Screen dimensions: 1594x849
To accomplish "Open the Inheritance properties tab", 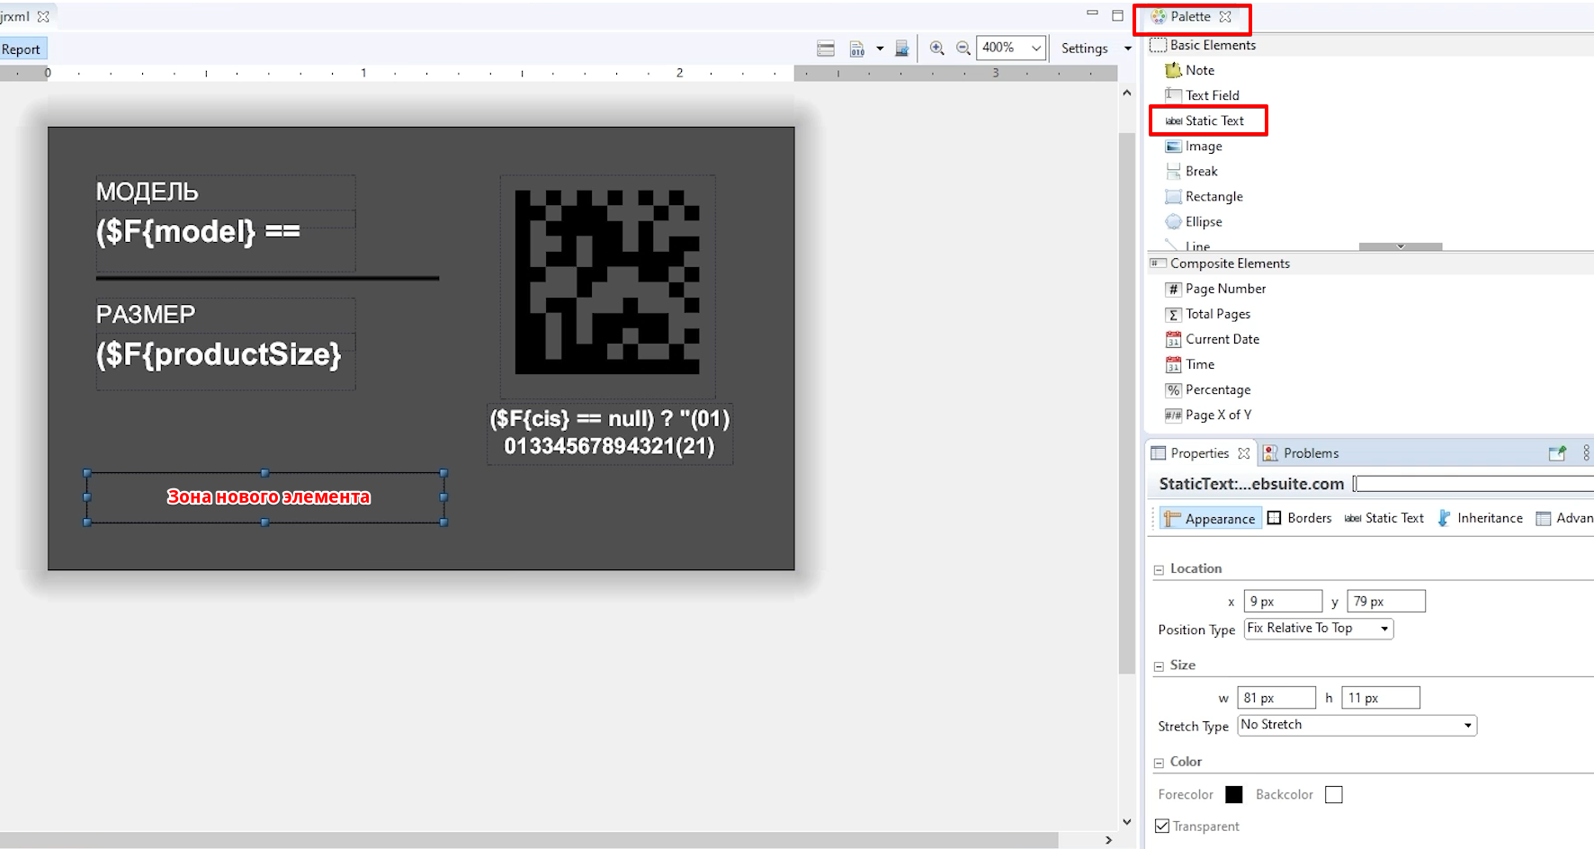I will 1480,518.
